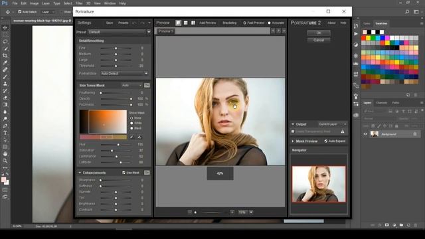This screenshot has height=239, width=425.
Task: Delete layer with trash icon in Layers panel
Action: tap(416, 225)
